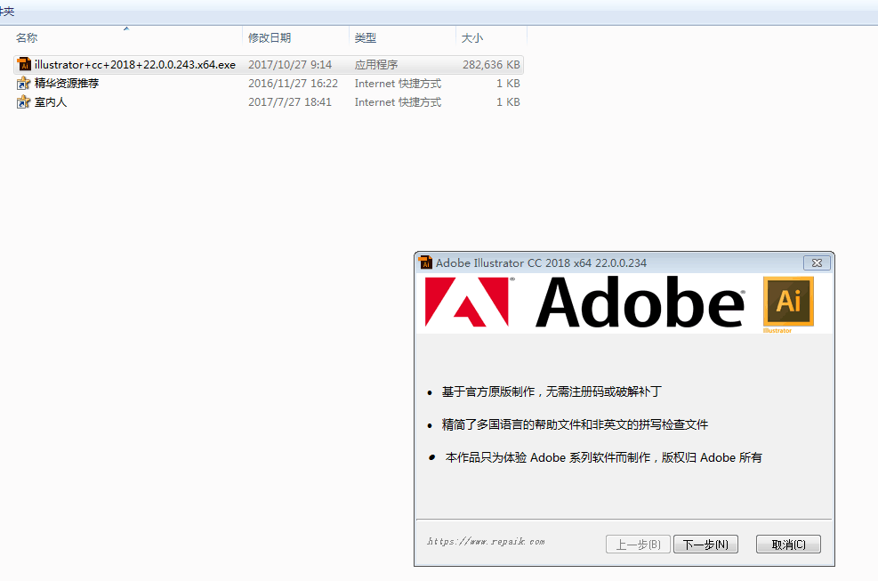Click 下一步(N) to continue installation
Viewport: 878px width, 581px height.
(x=705, y=544)
